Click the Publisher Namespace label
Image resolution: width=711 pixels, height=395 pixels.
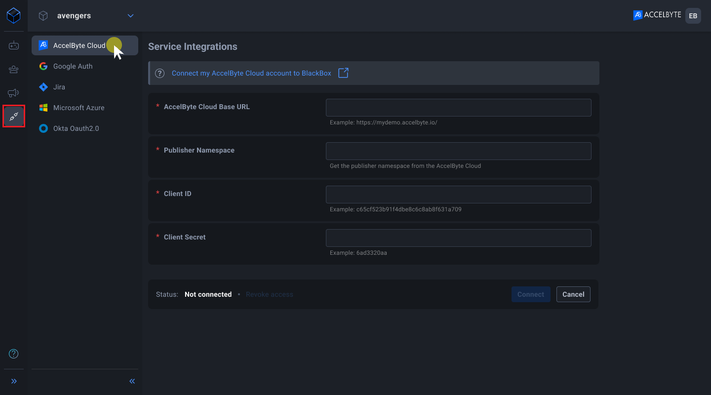pos(199,150)
